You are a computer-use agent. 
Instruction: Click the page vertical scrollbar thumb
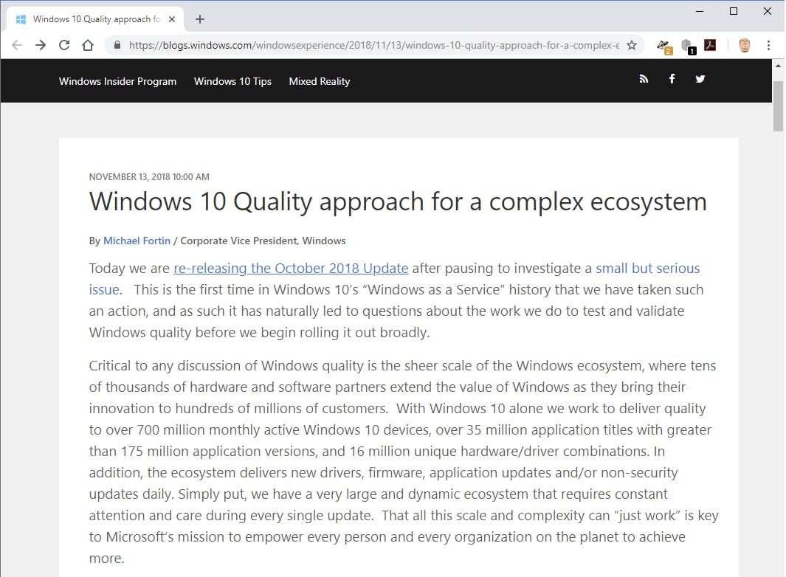(778, 106)
